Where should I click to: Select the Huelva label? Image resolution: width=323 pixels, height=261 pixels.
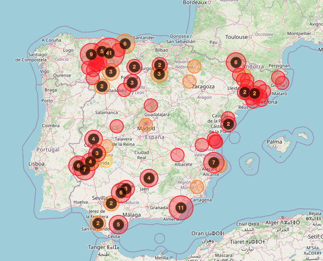tap(81, 202)
